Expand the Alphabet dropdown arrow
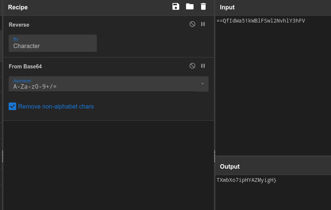The image size is (331, 210). tap(203, 83)
